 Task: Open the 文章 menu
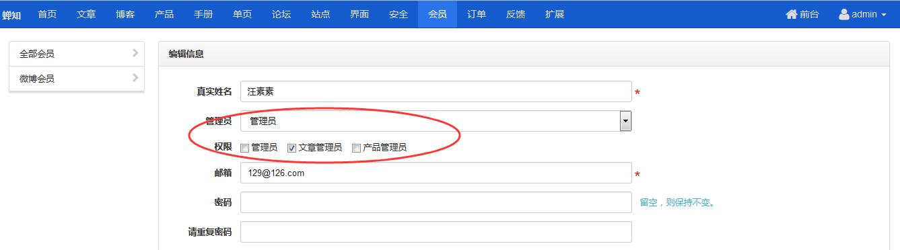(86, 14)
